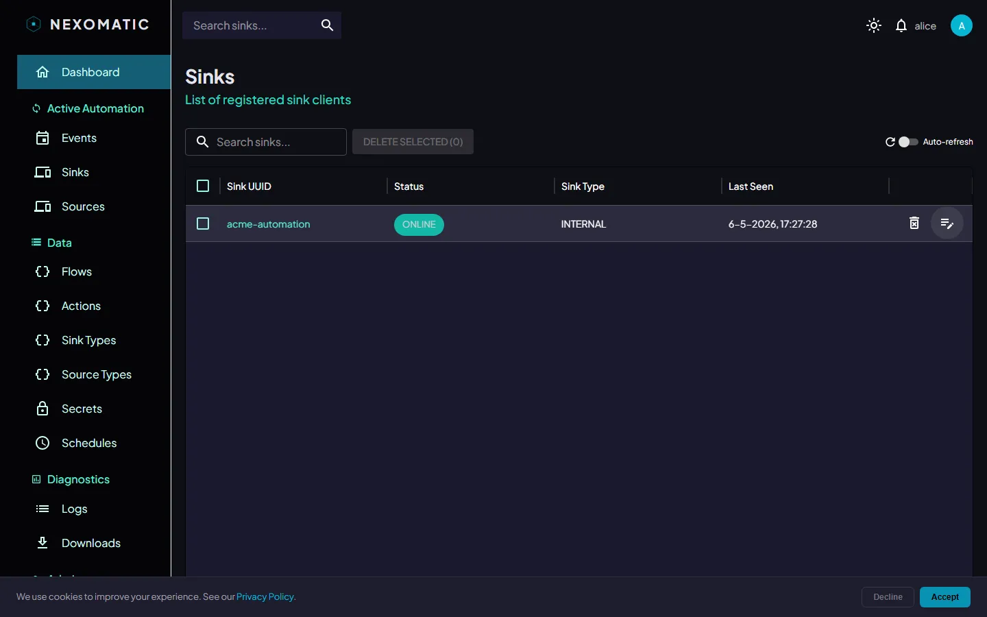Image resolution: width=987 pixels, height=617 pixels.
Task: Click the magnifier icon in table search field
Action: [202, 142]
